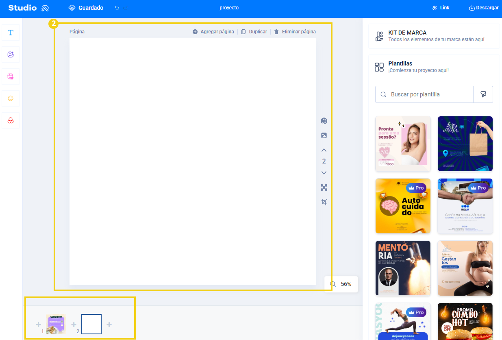Select the Autocuidado Pro template
This screenshot has width=502, height=340.
click(x=403, y=206)
